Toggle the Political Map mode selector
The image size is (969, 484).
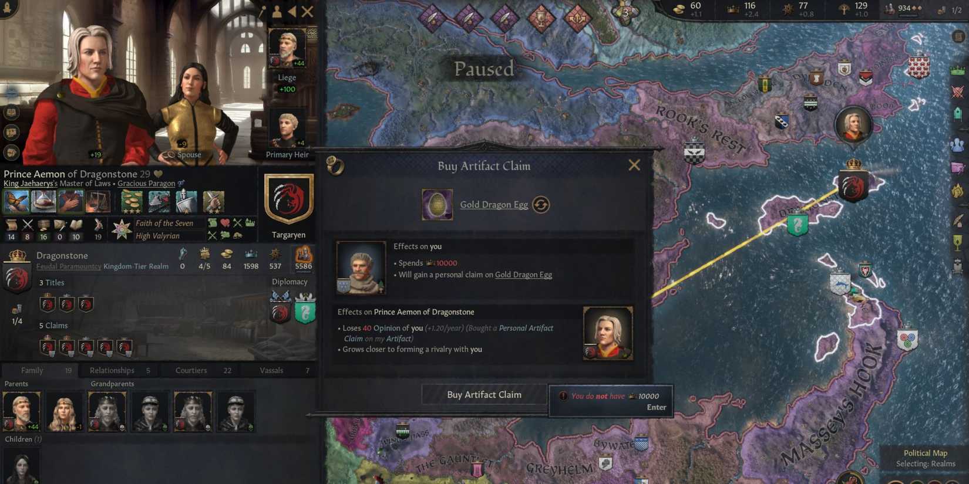925,458
